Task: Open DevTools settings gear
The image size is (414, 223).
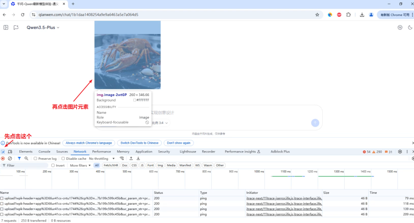Action: (x=400, y=151)
